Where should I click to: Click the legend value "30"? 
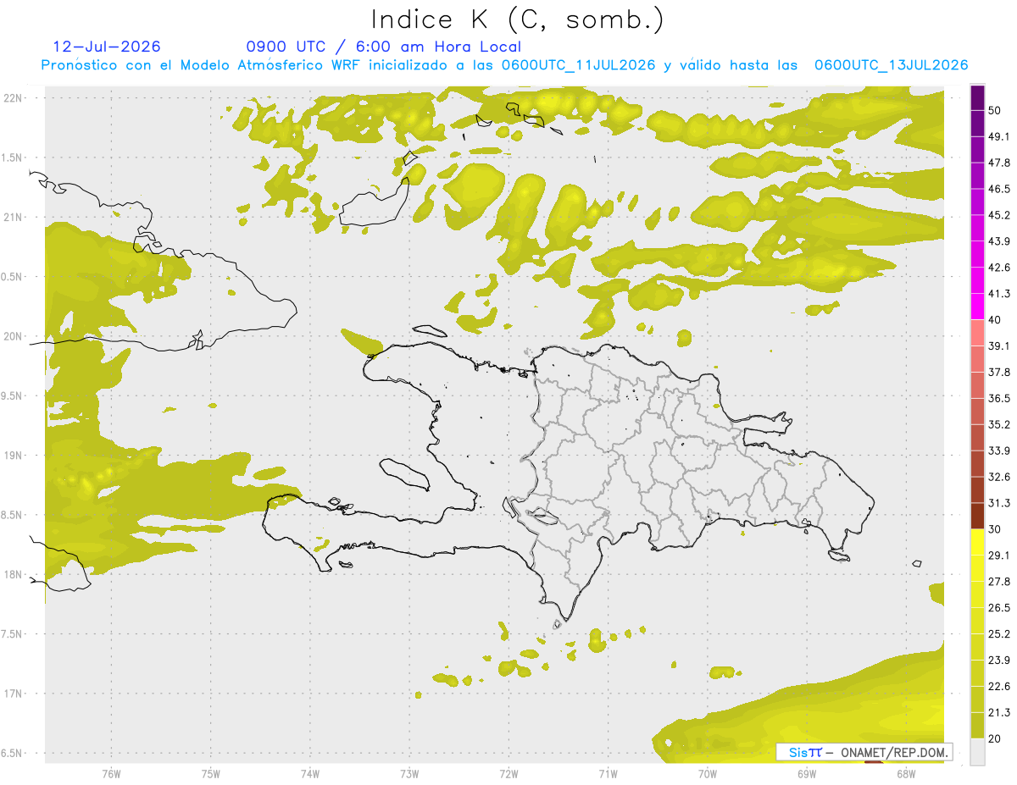996,529
